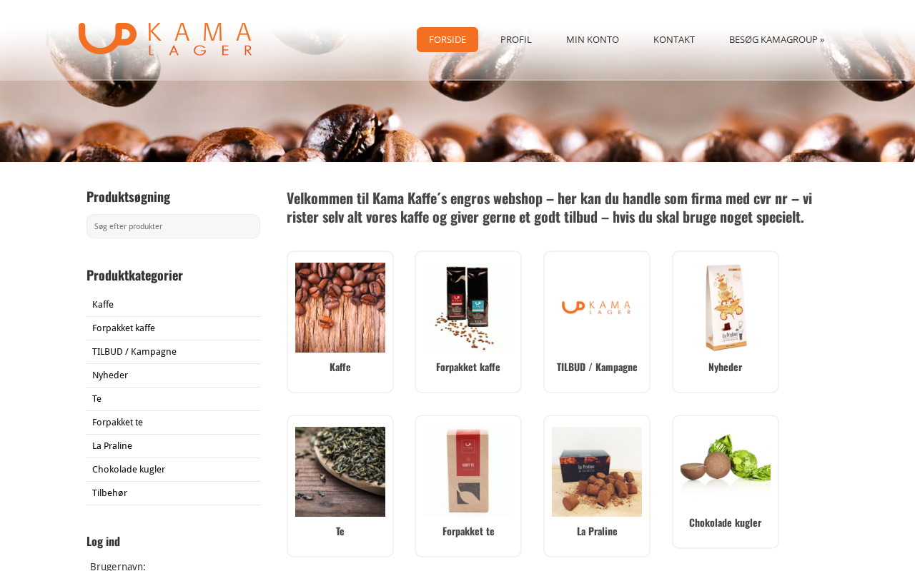This screenshot has height=571, width=915.
Task: Select Kaffe in the Produktkategorier list
Action: (103, 305)
